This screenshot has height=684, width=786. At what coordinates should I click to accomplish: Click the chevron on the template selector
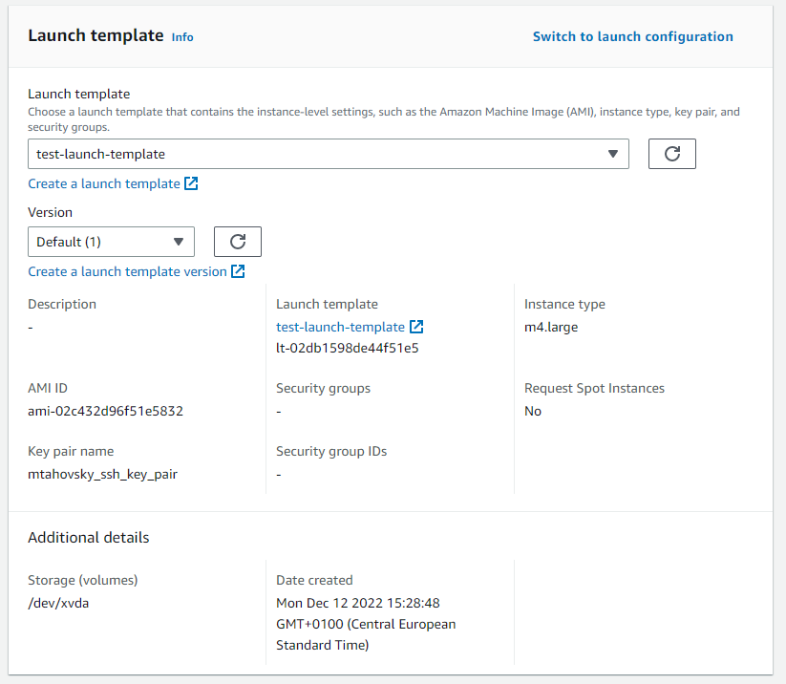pos(614,153)
